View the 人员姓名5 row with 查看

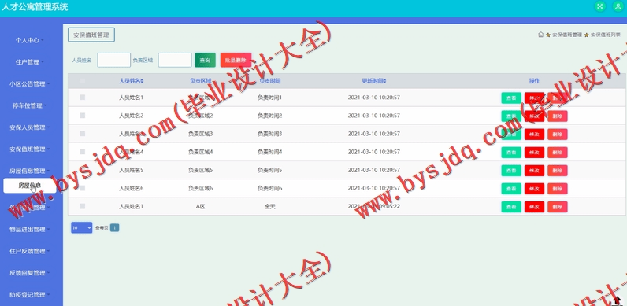tap(511, 171)
